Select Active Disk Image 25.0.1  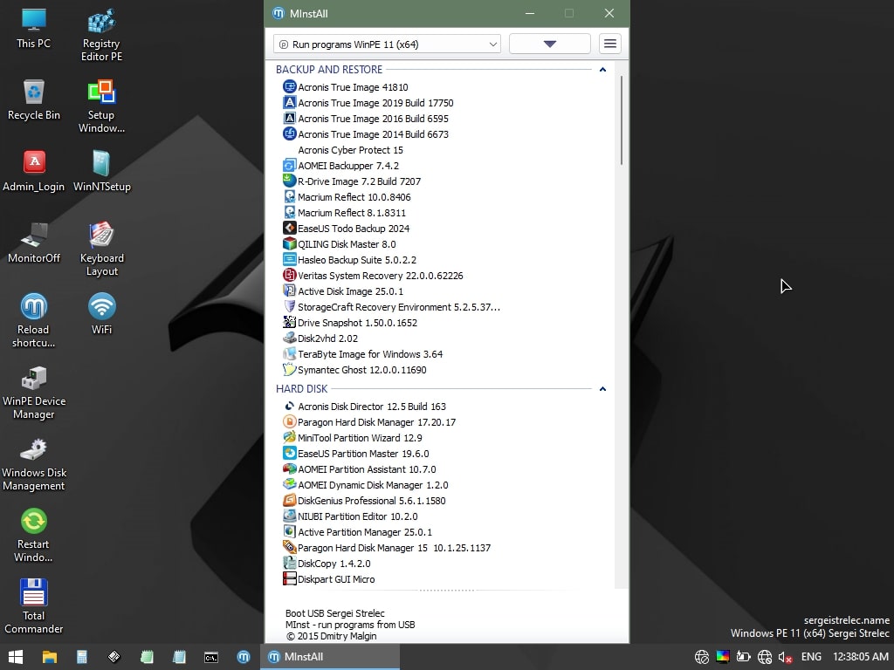click(x=350, y=291)
